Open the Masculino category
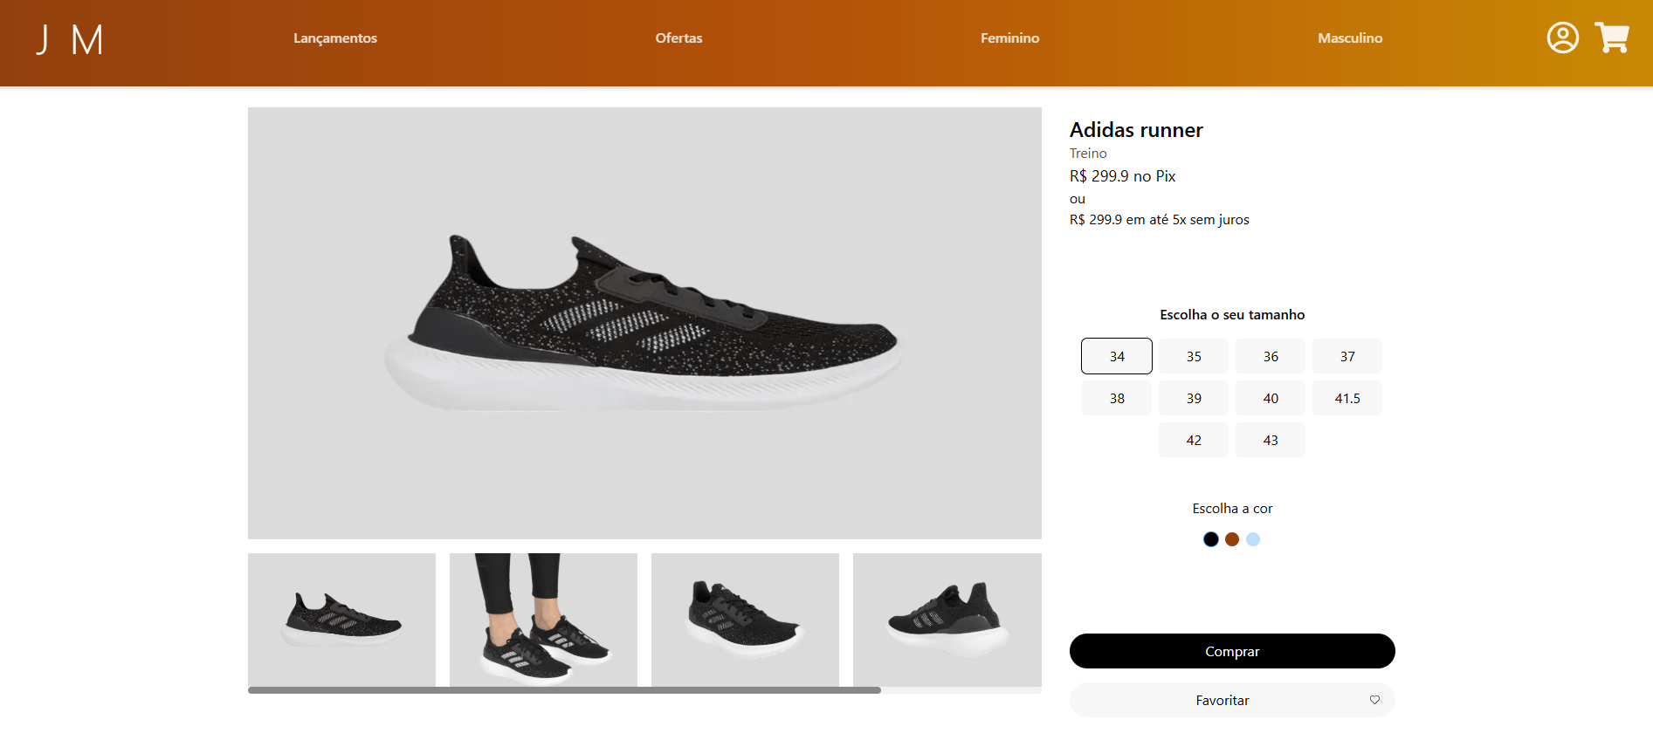Screen dimensions: 1653x740 pyautogui.click(x=1350, y=38)
